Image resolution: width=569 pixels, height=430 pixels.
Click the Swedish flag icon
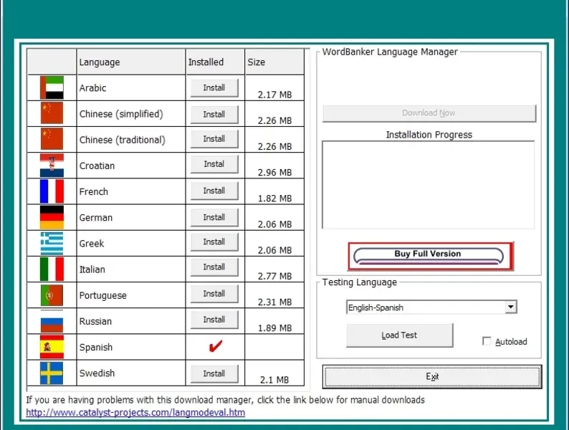tap(52, 373)
